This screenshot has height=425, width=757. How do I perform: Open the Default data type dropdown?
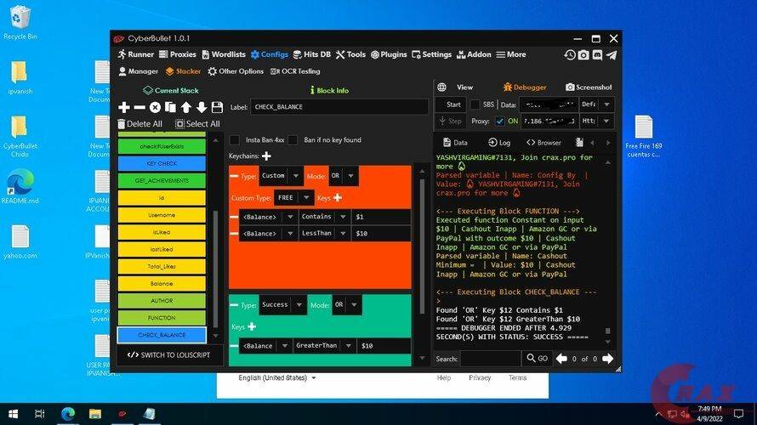point(596,105)
